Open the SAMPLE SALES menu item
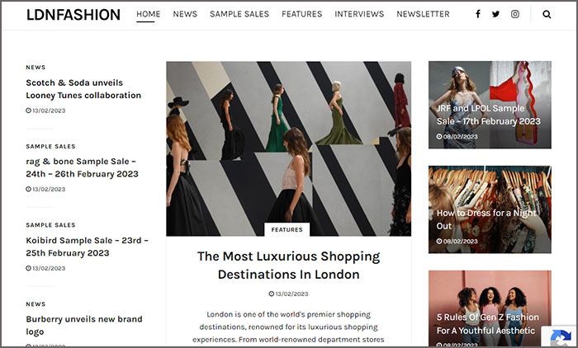578x348 pixels. (x=239, y=14)
